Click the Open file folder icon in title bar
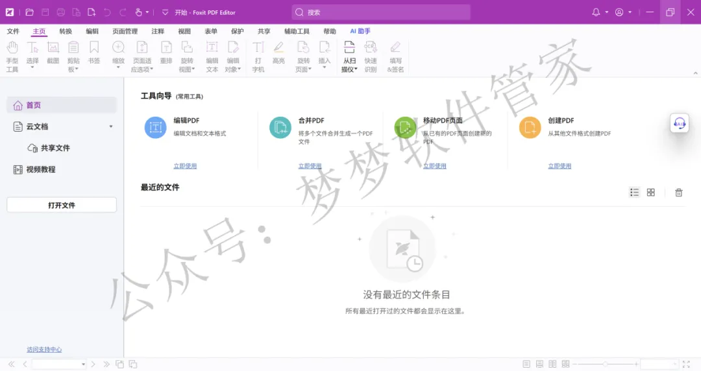 tap(29, 12)
